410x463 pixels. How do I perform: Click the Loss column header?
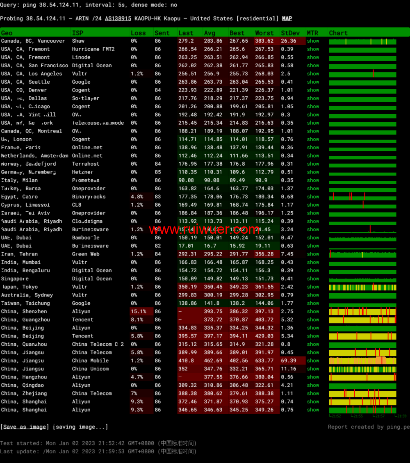[x=138, y=33]
